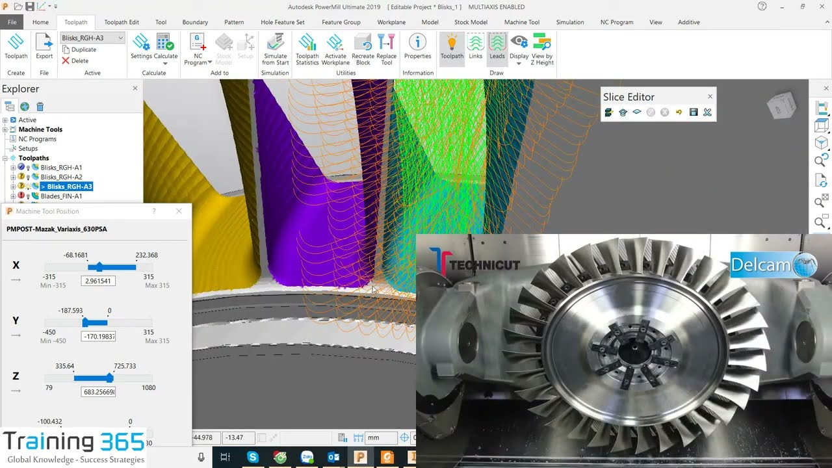Expand the Machine Tools node
Viewport: 832px width, 468px height.
point(5,129)
